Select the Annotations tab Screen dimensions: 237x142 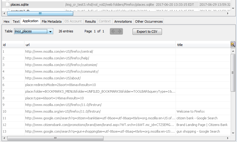[123, 21]
